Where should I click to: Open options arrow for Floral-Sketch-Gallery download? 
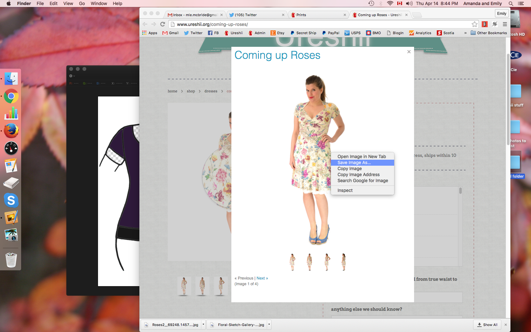pyautogui.click(x=269, y=325)
